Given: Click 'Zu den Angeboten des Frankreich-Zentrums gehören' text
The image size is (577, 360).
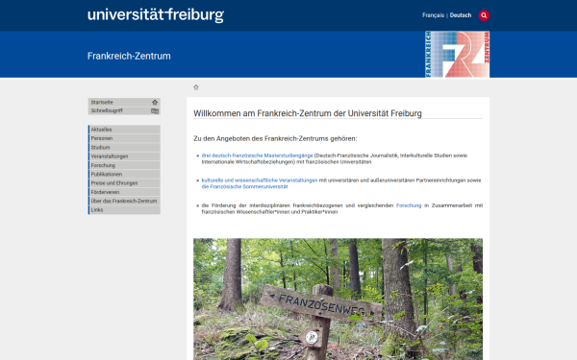Looking at the screenshot, I should tap(275, 138).
